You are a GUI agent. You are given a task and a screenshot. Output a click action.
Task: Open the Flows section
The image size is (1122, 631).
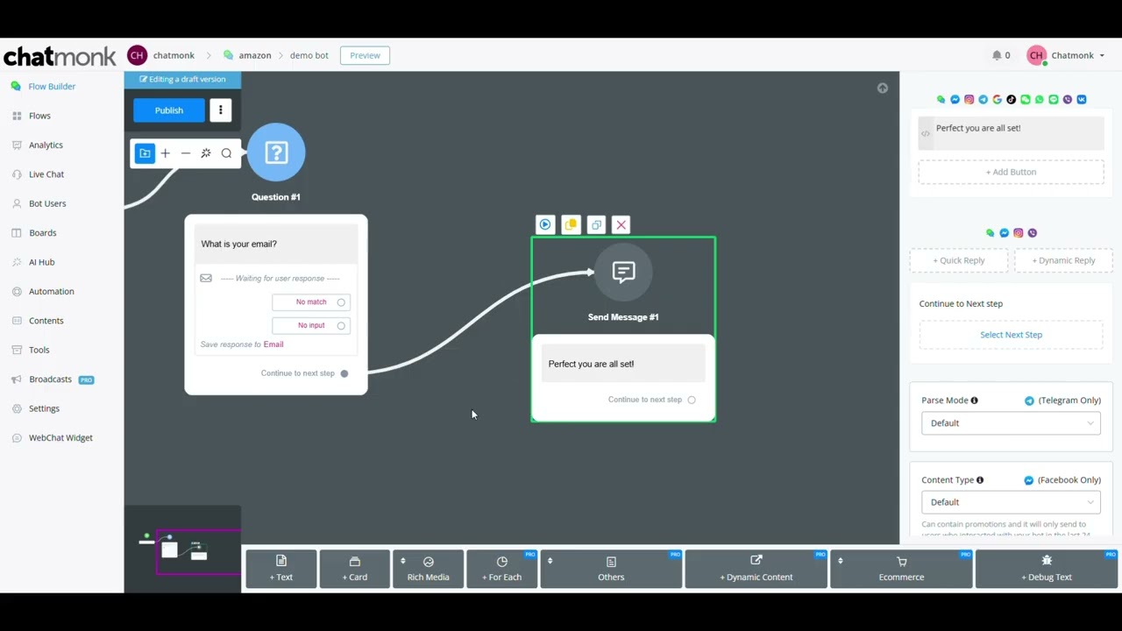coord(39,116)
